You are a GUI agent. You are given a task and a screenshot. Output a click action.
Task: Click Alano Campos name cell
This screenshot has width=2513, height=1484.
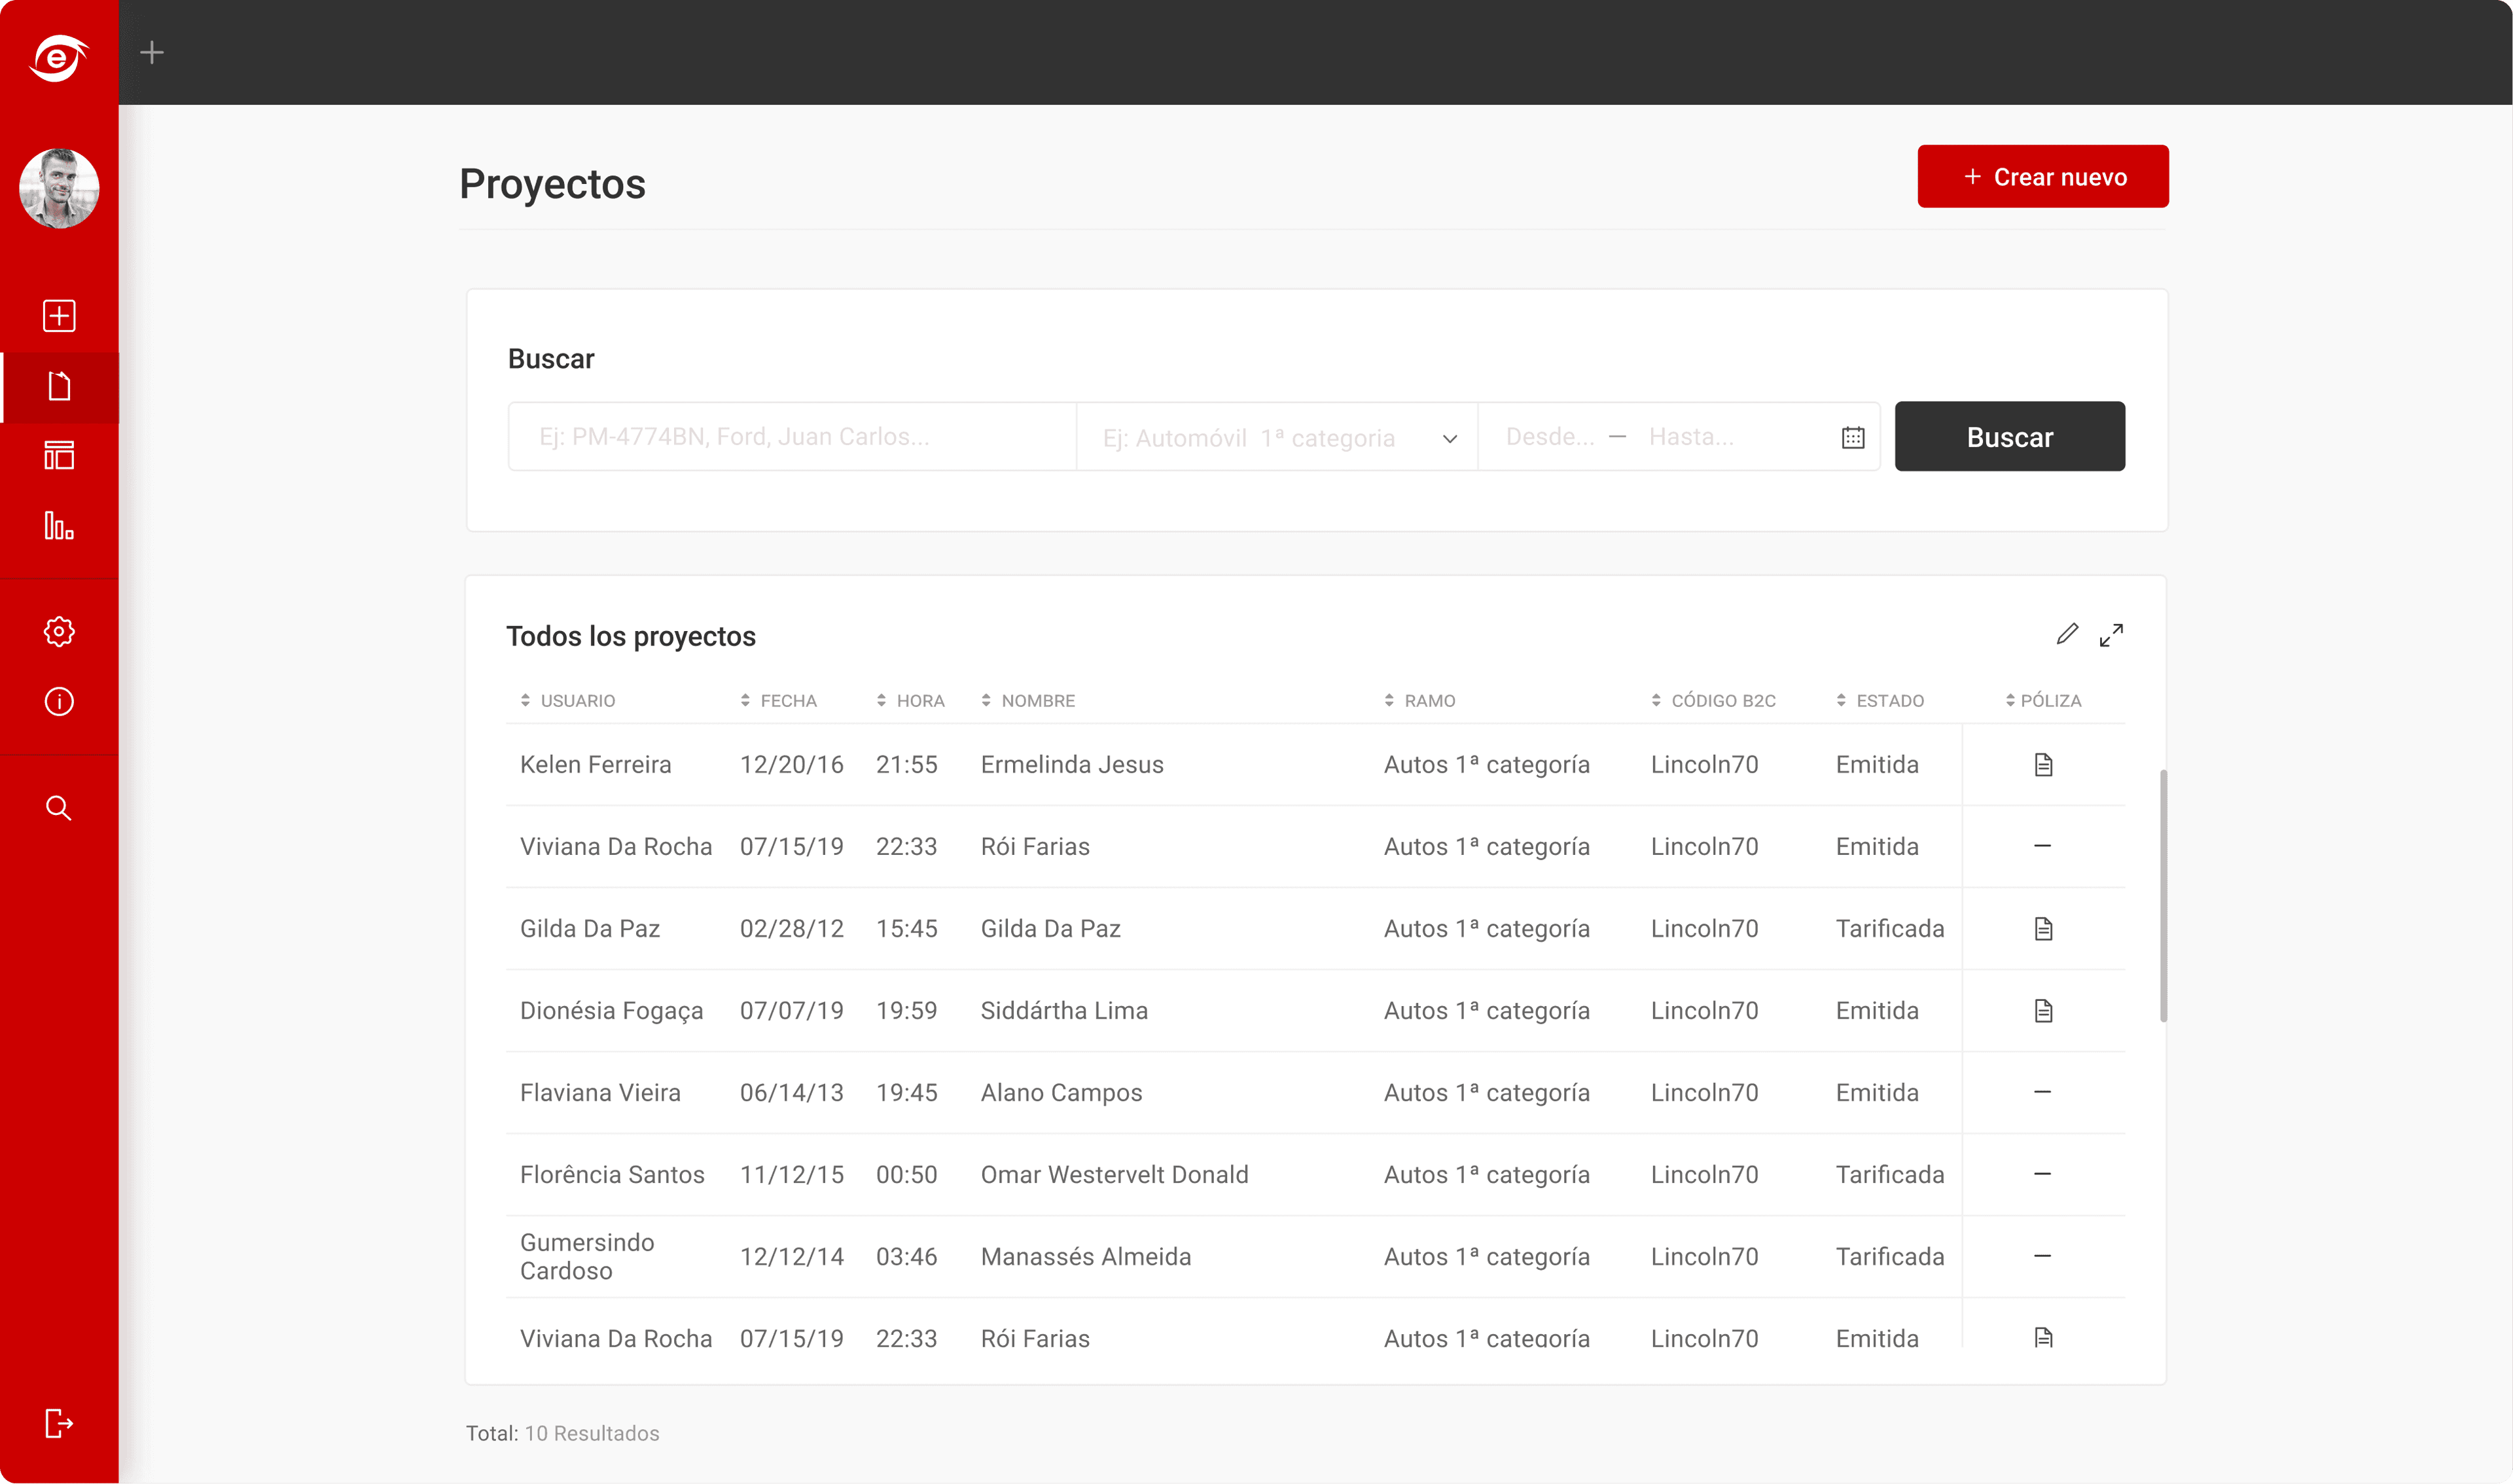click(x=1061, y=1093)
